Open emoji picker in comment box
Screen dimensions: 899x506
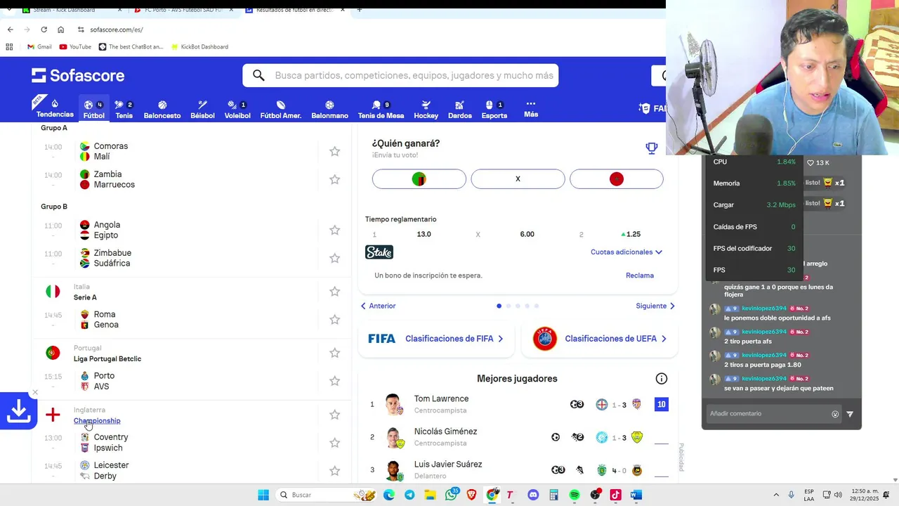click(835, 414)
